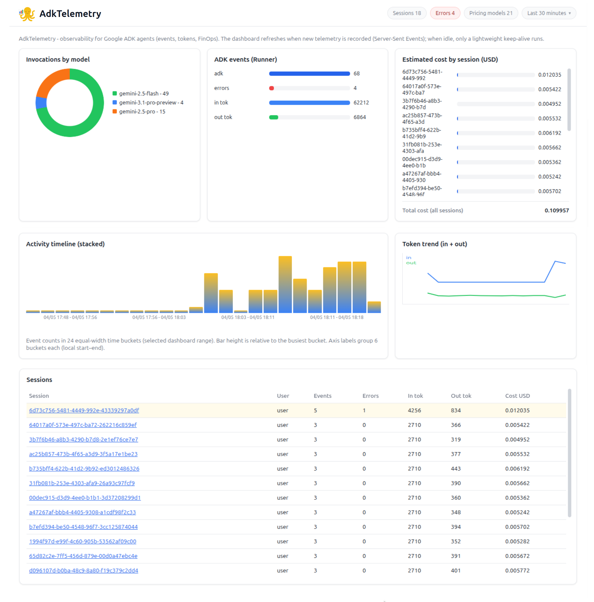
Task: Open session 64017a0f-573e-497c-ba72-262216c859ef link
Action: pyautogui.click(x=83, y=425)
